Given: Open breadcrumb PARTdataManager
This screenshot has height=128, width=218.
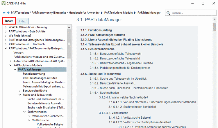Looking at the screenshot, I should pos(149,13).
